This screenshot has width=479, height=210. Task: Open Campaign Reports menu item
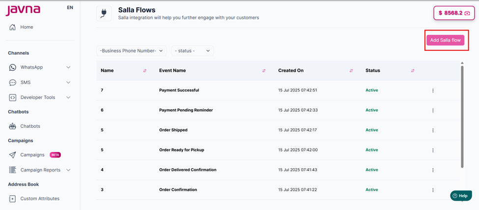point(40,170)
